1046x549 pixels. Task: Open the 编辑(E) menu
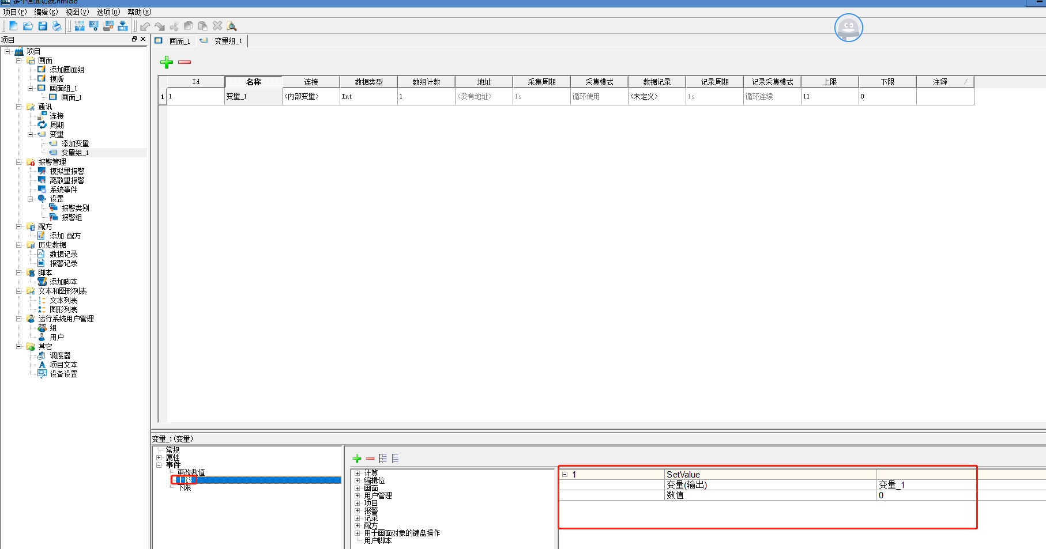(x=46, y=12)
